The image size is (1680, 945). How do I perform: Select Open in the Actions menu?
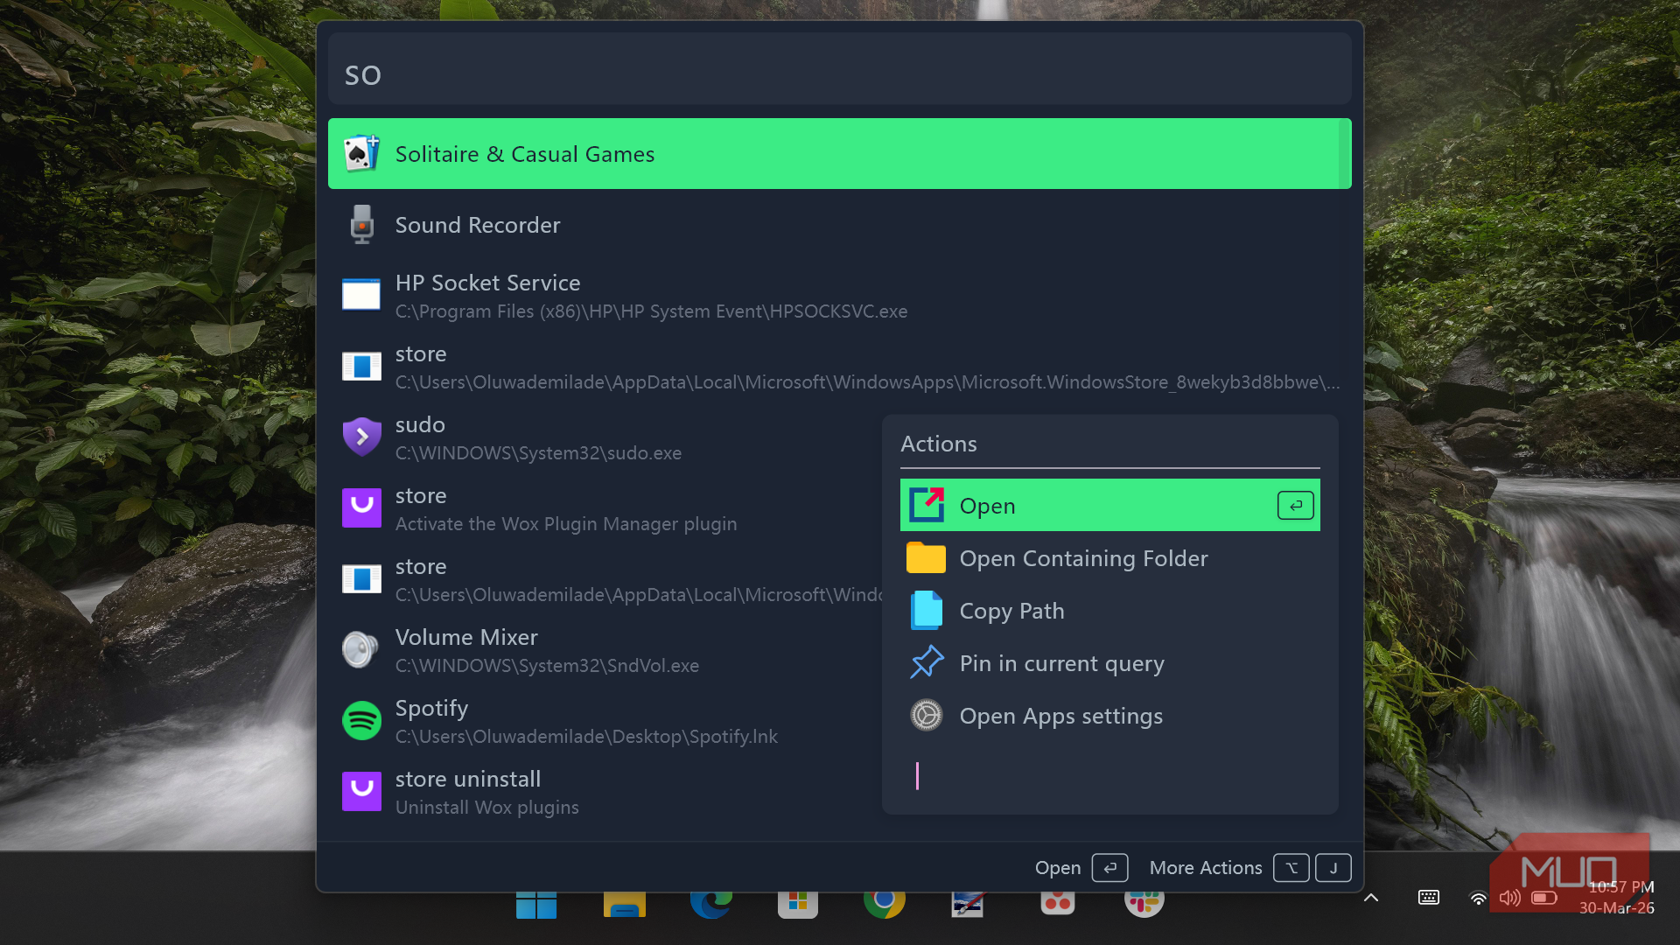coord(1109,505)
